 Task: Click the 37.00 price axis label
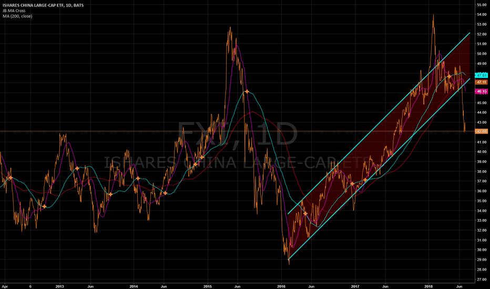pyautogui.click(x=482, y=181)
